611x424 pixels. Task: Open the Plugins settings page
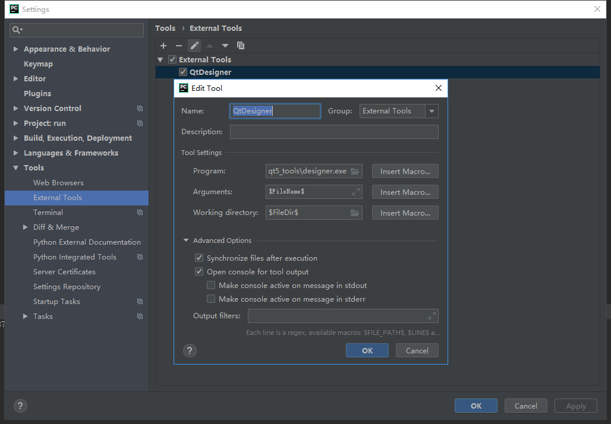[37, 93]
